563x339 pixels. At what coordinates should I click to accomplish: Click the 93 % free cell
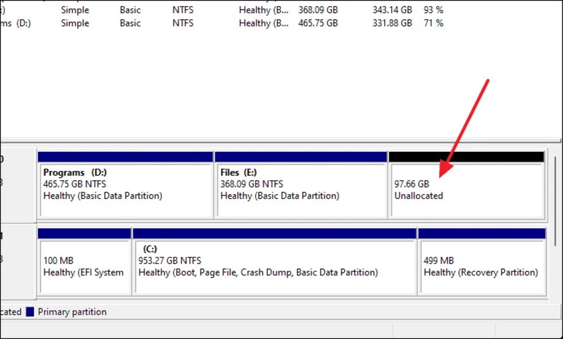pos(433,10)
